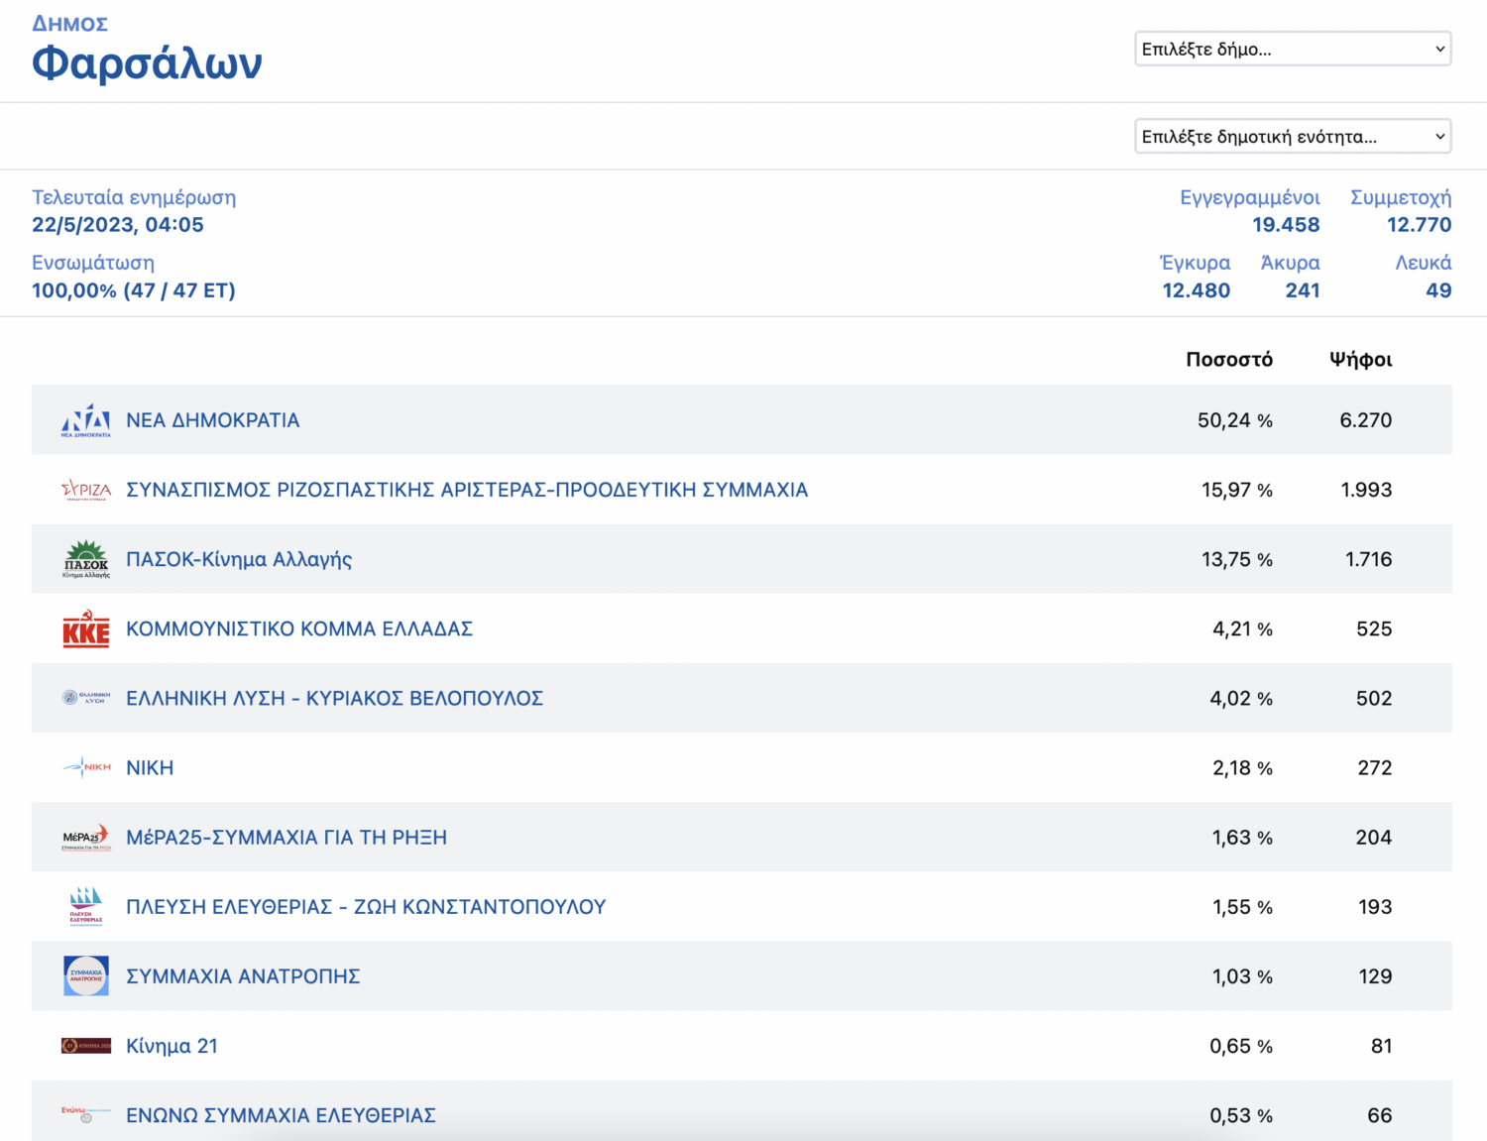Viewport: 1487px width, 1141px height.
Task: Open the 'Επιλέξτε δημοτική ενότητα...' dropdown
Action: tap(1293, 137)
